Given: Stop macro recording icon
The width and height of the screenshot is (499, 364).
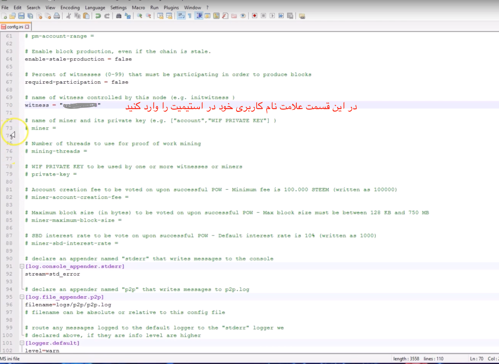Looking at the screenshot, I should [263, 16].
